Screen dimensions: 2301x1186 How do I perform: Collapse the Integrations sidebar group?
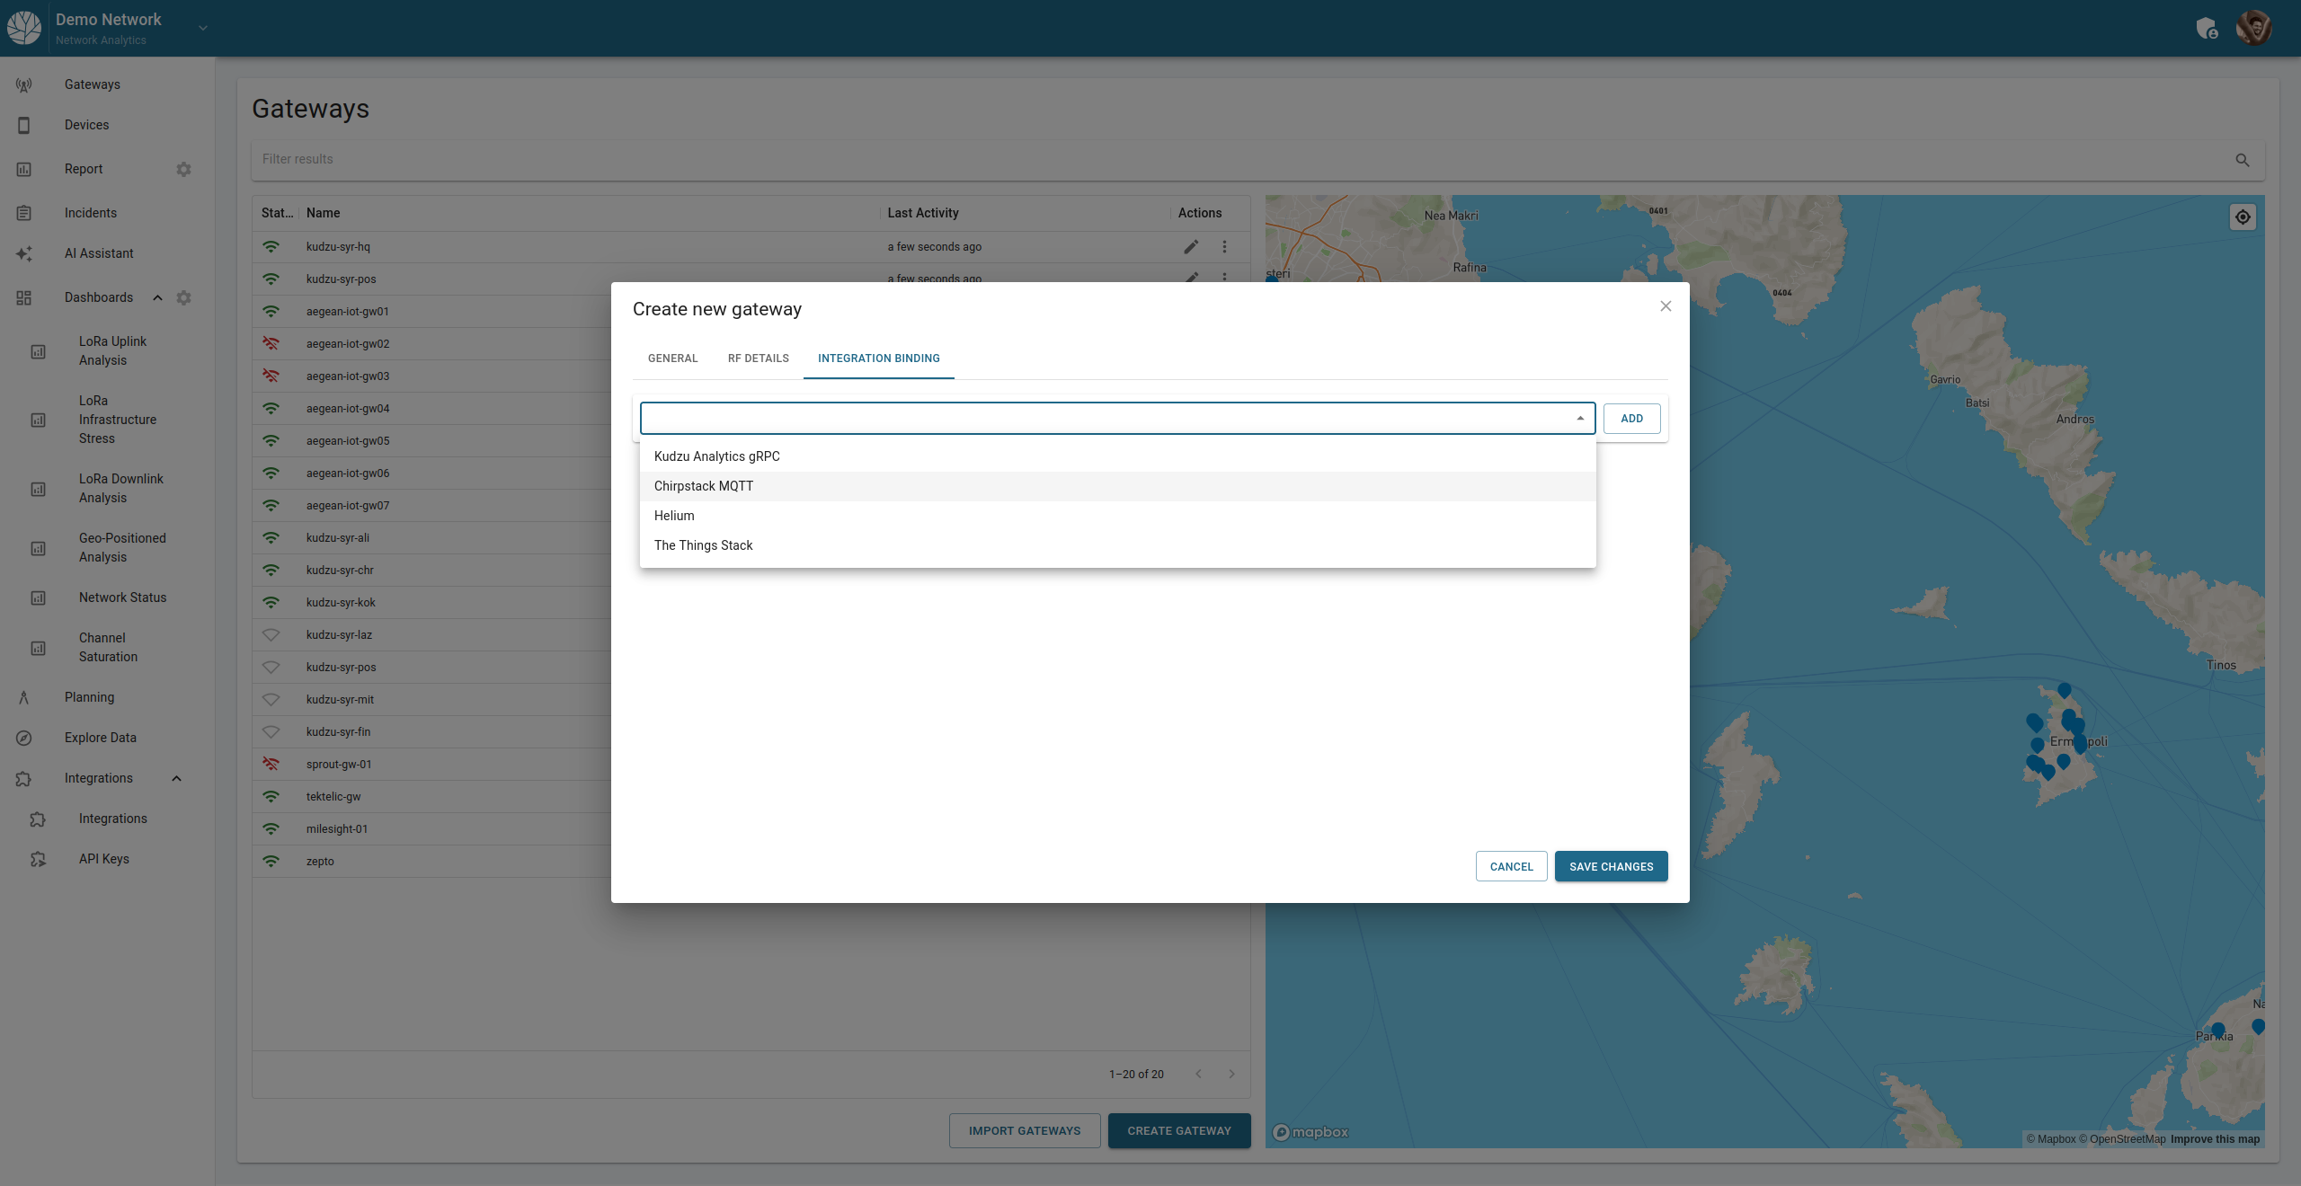tap(176, 778)
